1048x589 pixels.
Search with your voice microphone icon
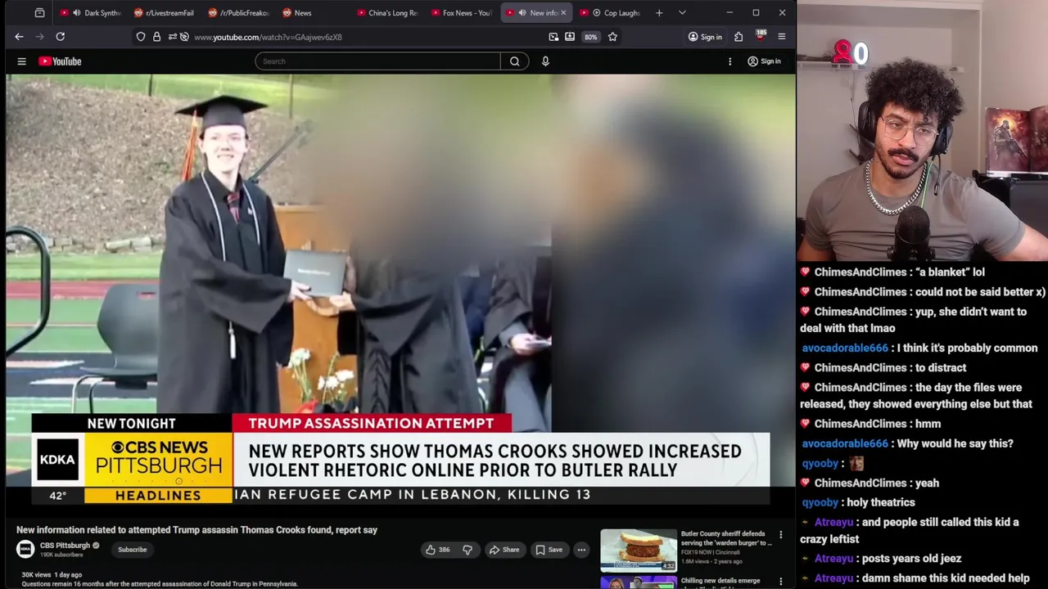point(545,61)
